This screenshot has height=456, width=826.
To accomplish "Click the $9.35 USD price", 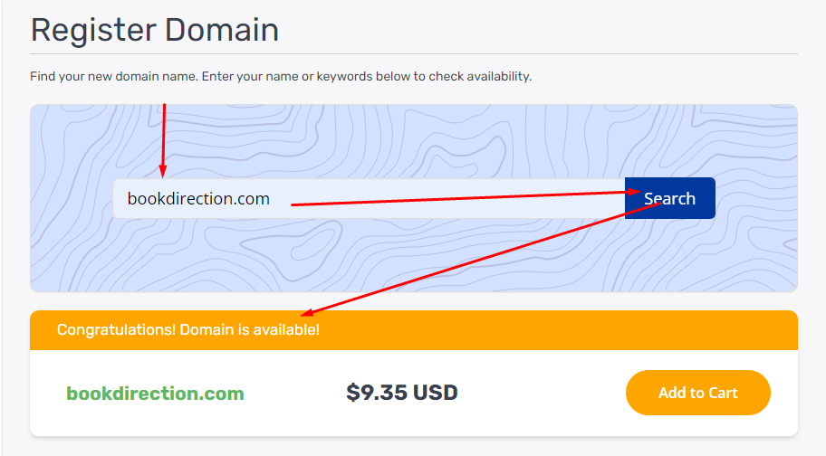I will point(401,393).
